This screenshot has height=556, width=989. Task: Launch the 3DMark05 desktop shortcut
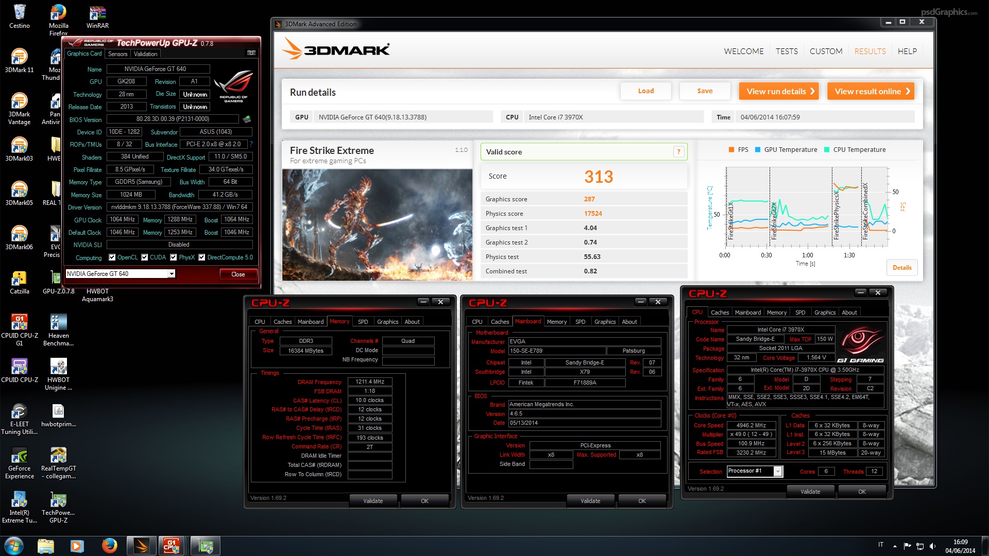click(20, 194)
